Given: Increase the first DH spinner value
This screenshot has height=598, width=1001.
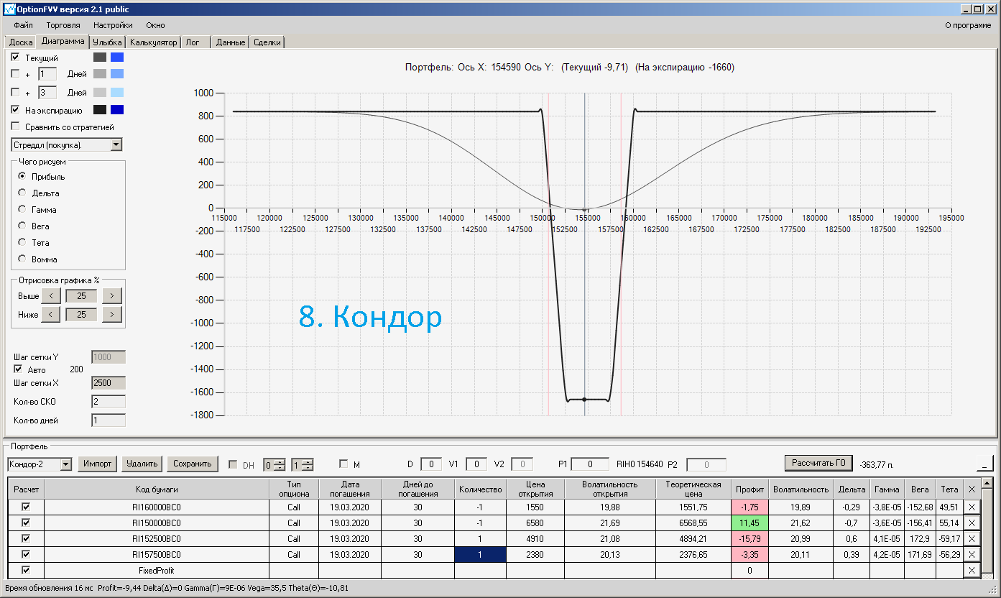Looking at the screenshot, I should [x=280, y=461].
